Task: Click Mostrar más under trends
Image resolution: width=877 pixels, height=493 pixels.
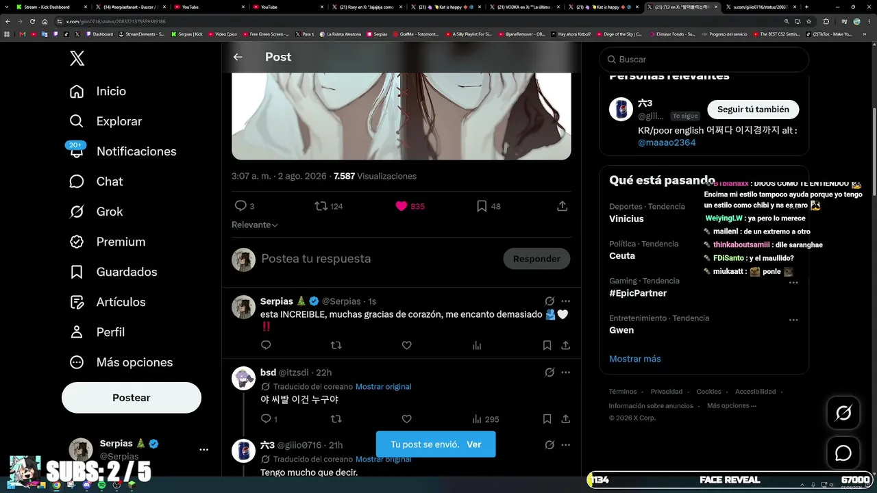Action: pyautogui.click(x=635, y=359)
